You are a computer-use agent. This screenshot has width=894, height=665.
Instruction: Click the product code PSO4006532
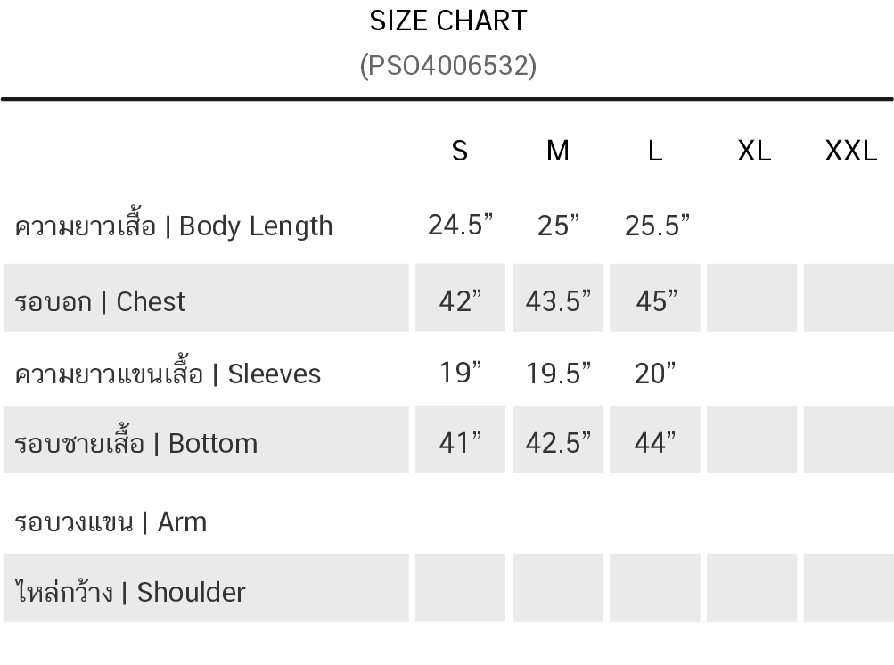pyautogui.click(x=448, y=66)
